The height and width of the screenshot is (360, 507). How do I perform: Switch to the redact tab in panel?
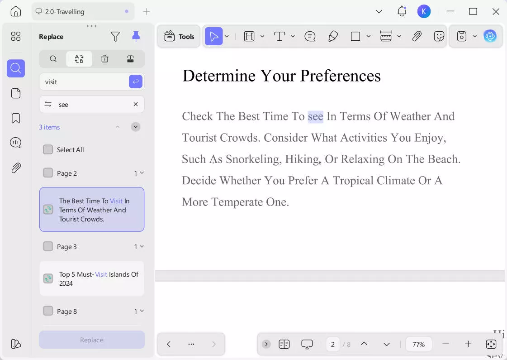pos(130,59)
